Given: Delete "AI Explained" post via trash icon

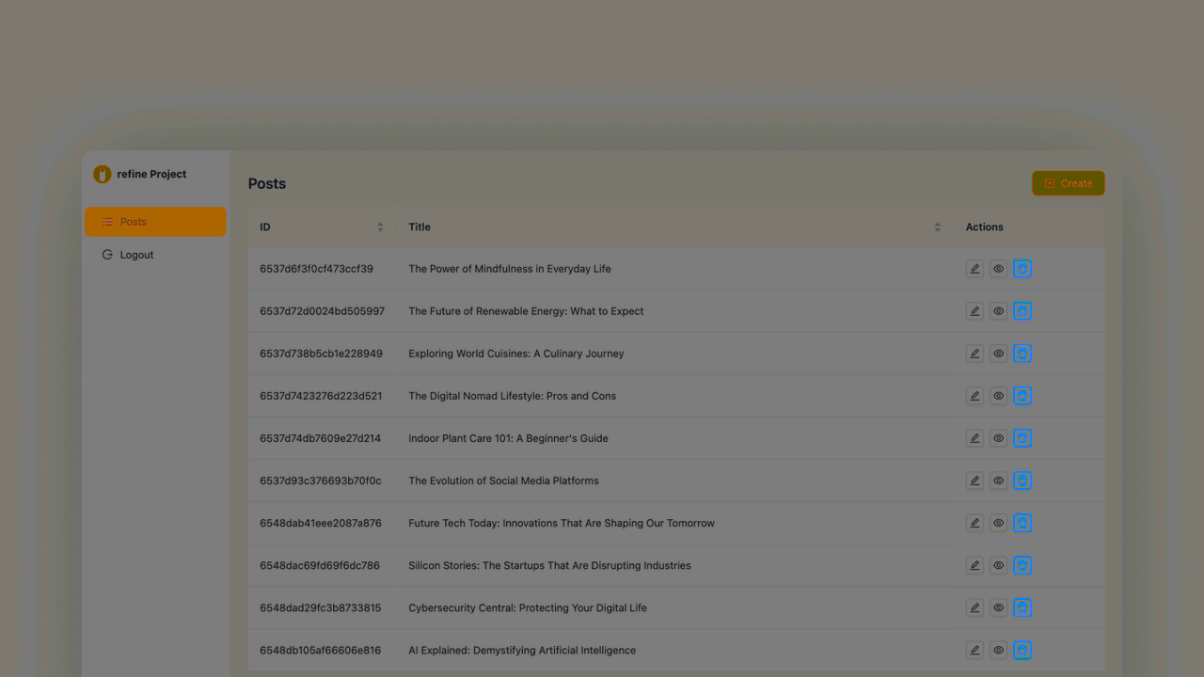Looking at the screenshot, I should tap(1022, 650).
